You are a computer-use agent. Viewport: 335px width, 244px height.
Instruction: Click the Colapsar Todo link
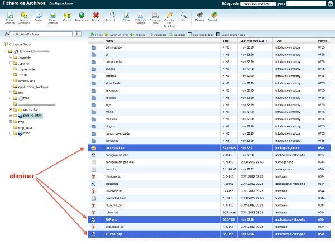(x=17, y=44)
